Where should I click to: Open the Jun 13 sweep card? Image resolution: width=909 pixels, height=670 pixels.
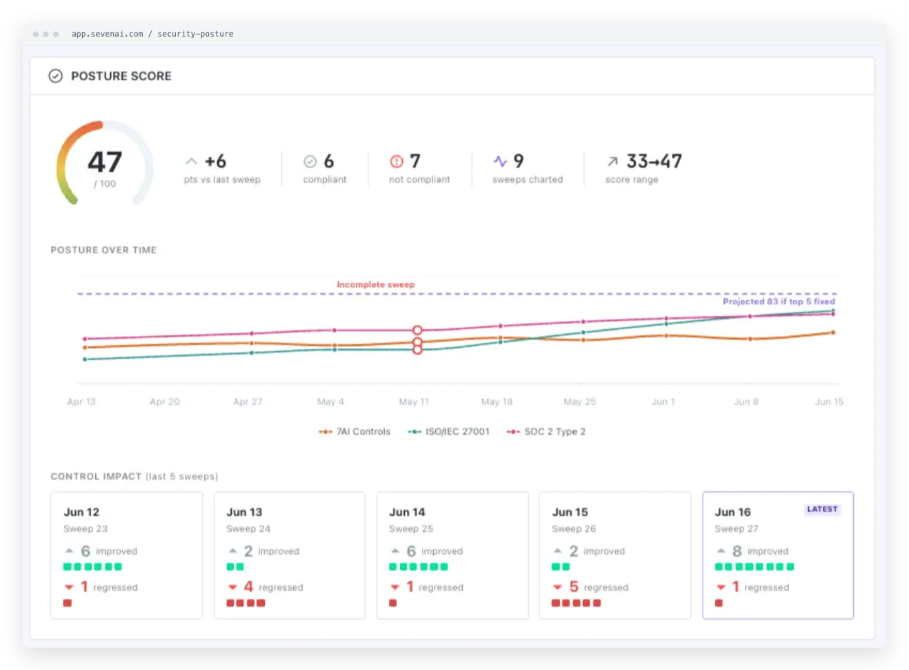[x=290, y=555]
